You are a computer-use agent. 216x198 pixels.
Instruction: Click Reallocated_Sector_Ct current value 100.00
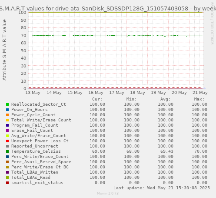97,104
